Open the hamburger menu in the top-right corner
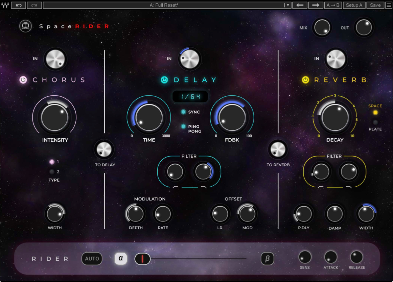The height and width of the screenshot is (282, 393). [388, 5]
